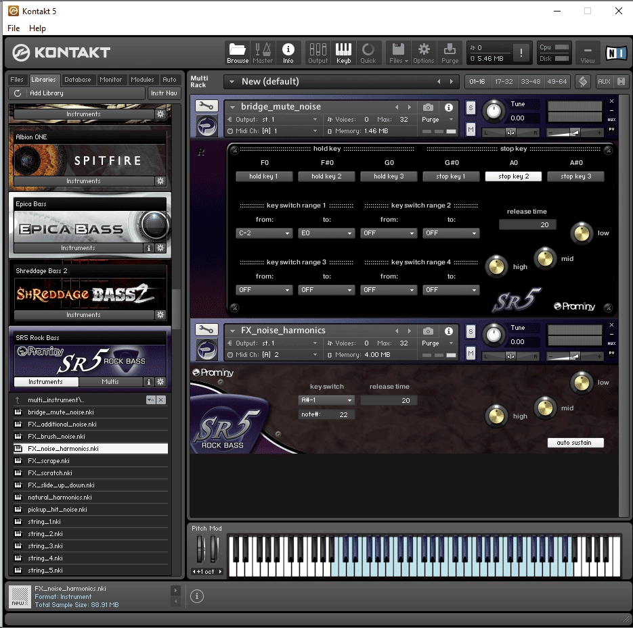Show info for the bridge_mute_noise instrument

click(448, 107)
